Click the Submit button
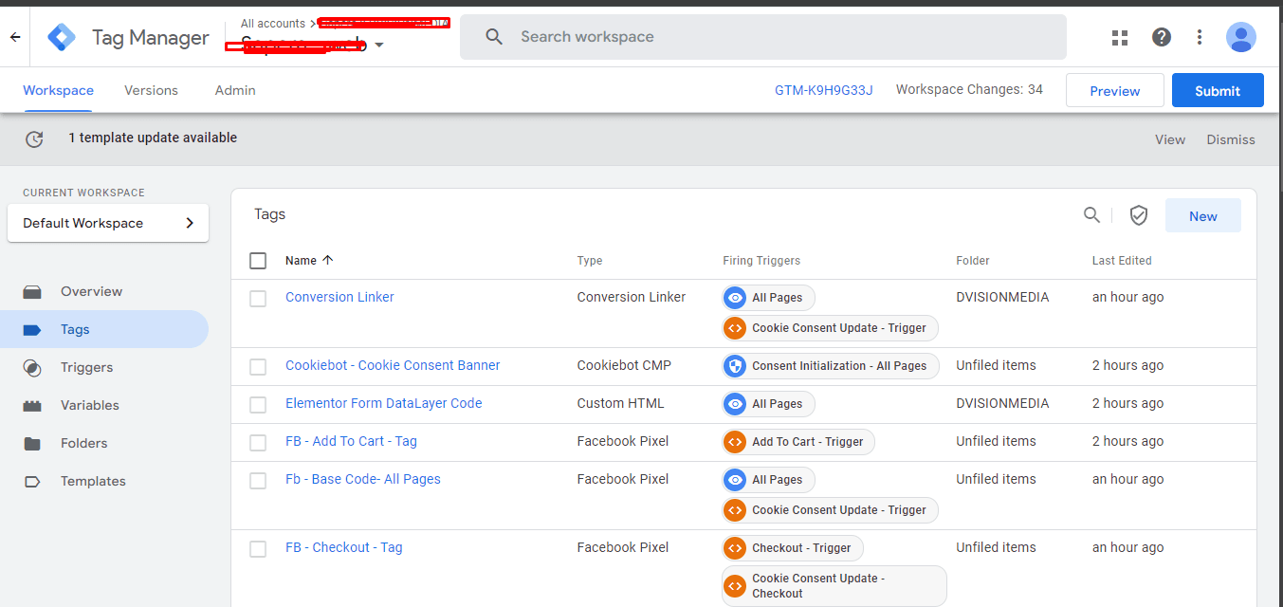 [1218, 90]
